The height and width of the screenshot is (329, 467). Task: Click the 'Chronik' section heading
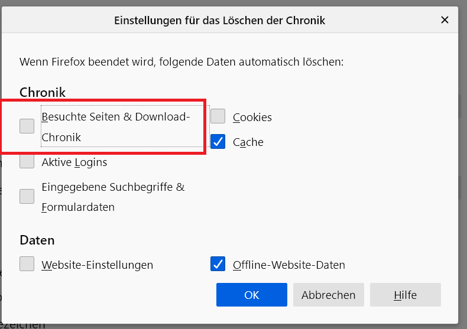click(x=43, y=92)
